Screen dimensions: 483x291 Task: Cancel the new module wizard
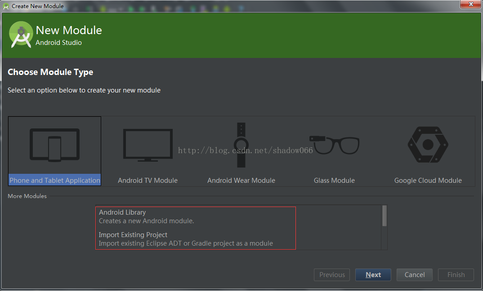pyautogui.click(x=415, y=275)
